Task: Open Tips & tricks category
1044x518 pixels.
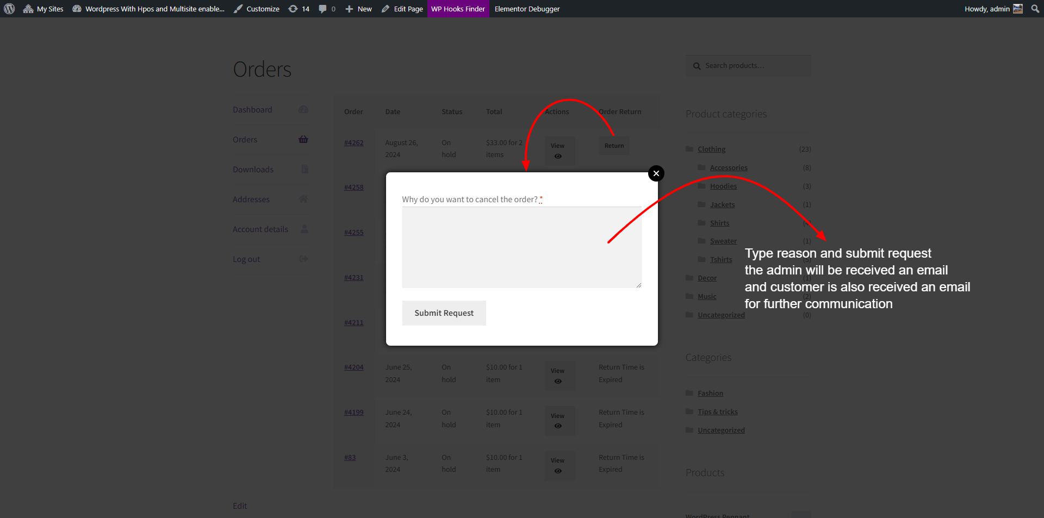Action: tap(718, 412)
